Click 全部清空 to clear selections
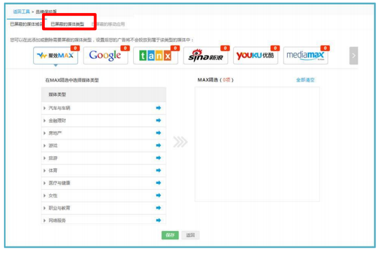379x253 pixels. click(305, 79)
